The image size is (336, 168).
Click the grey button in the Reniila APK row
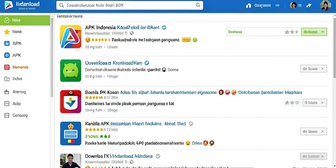[313, 132]
